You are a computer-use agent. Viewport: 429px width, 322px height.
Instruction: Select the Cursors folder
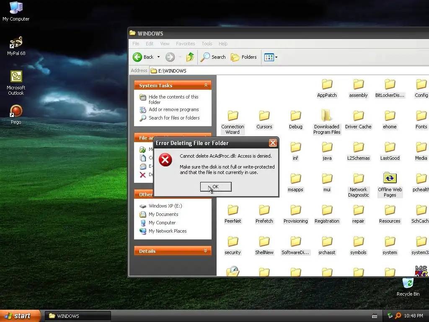[264, 119]
